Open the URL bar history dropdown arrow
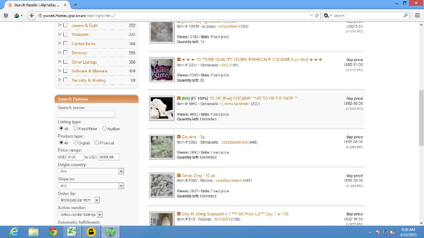Screen dimensions: 424x238 coord(311,16)
